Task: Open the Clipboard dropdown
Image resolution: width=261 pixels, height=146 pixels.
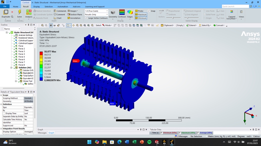Action: pyautogui.click(x=167, y=25)
